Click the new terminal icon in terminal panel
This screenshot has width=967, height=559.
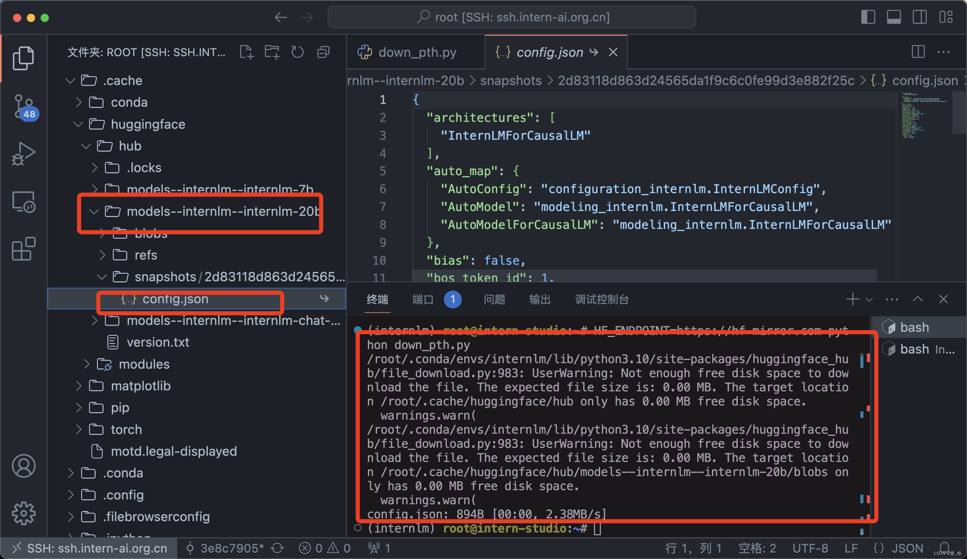pyautogui.click(x=853, y=299)
